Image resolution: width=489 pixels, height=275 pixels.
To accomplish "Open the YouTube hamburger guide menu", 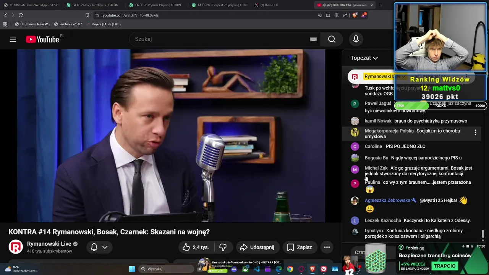I will (13, 39).
